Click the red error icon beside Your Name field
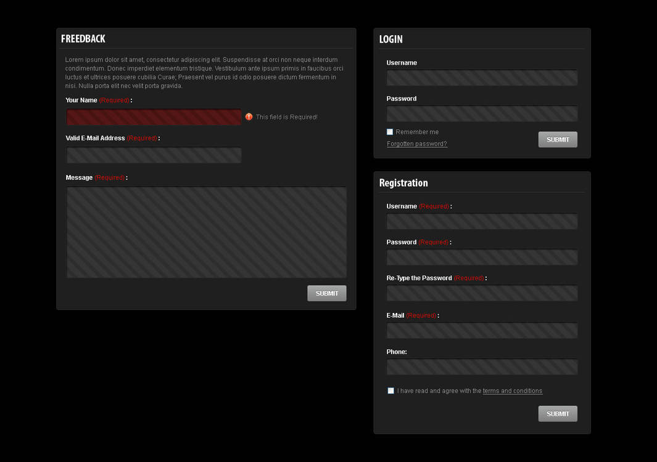The height and width of the screenshot is (462, 657). [x=248, y=116]
